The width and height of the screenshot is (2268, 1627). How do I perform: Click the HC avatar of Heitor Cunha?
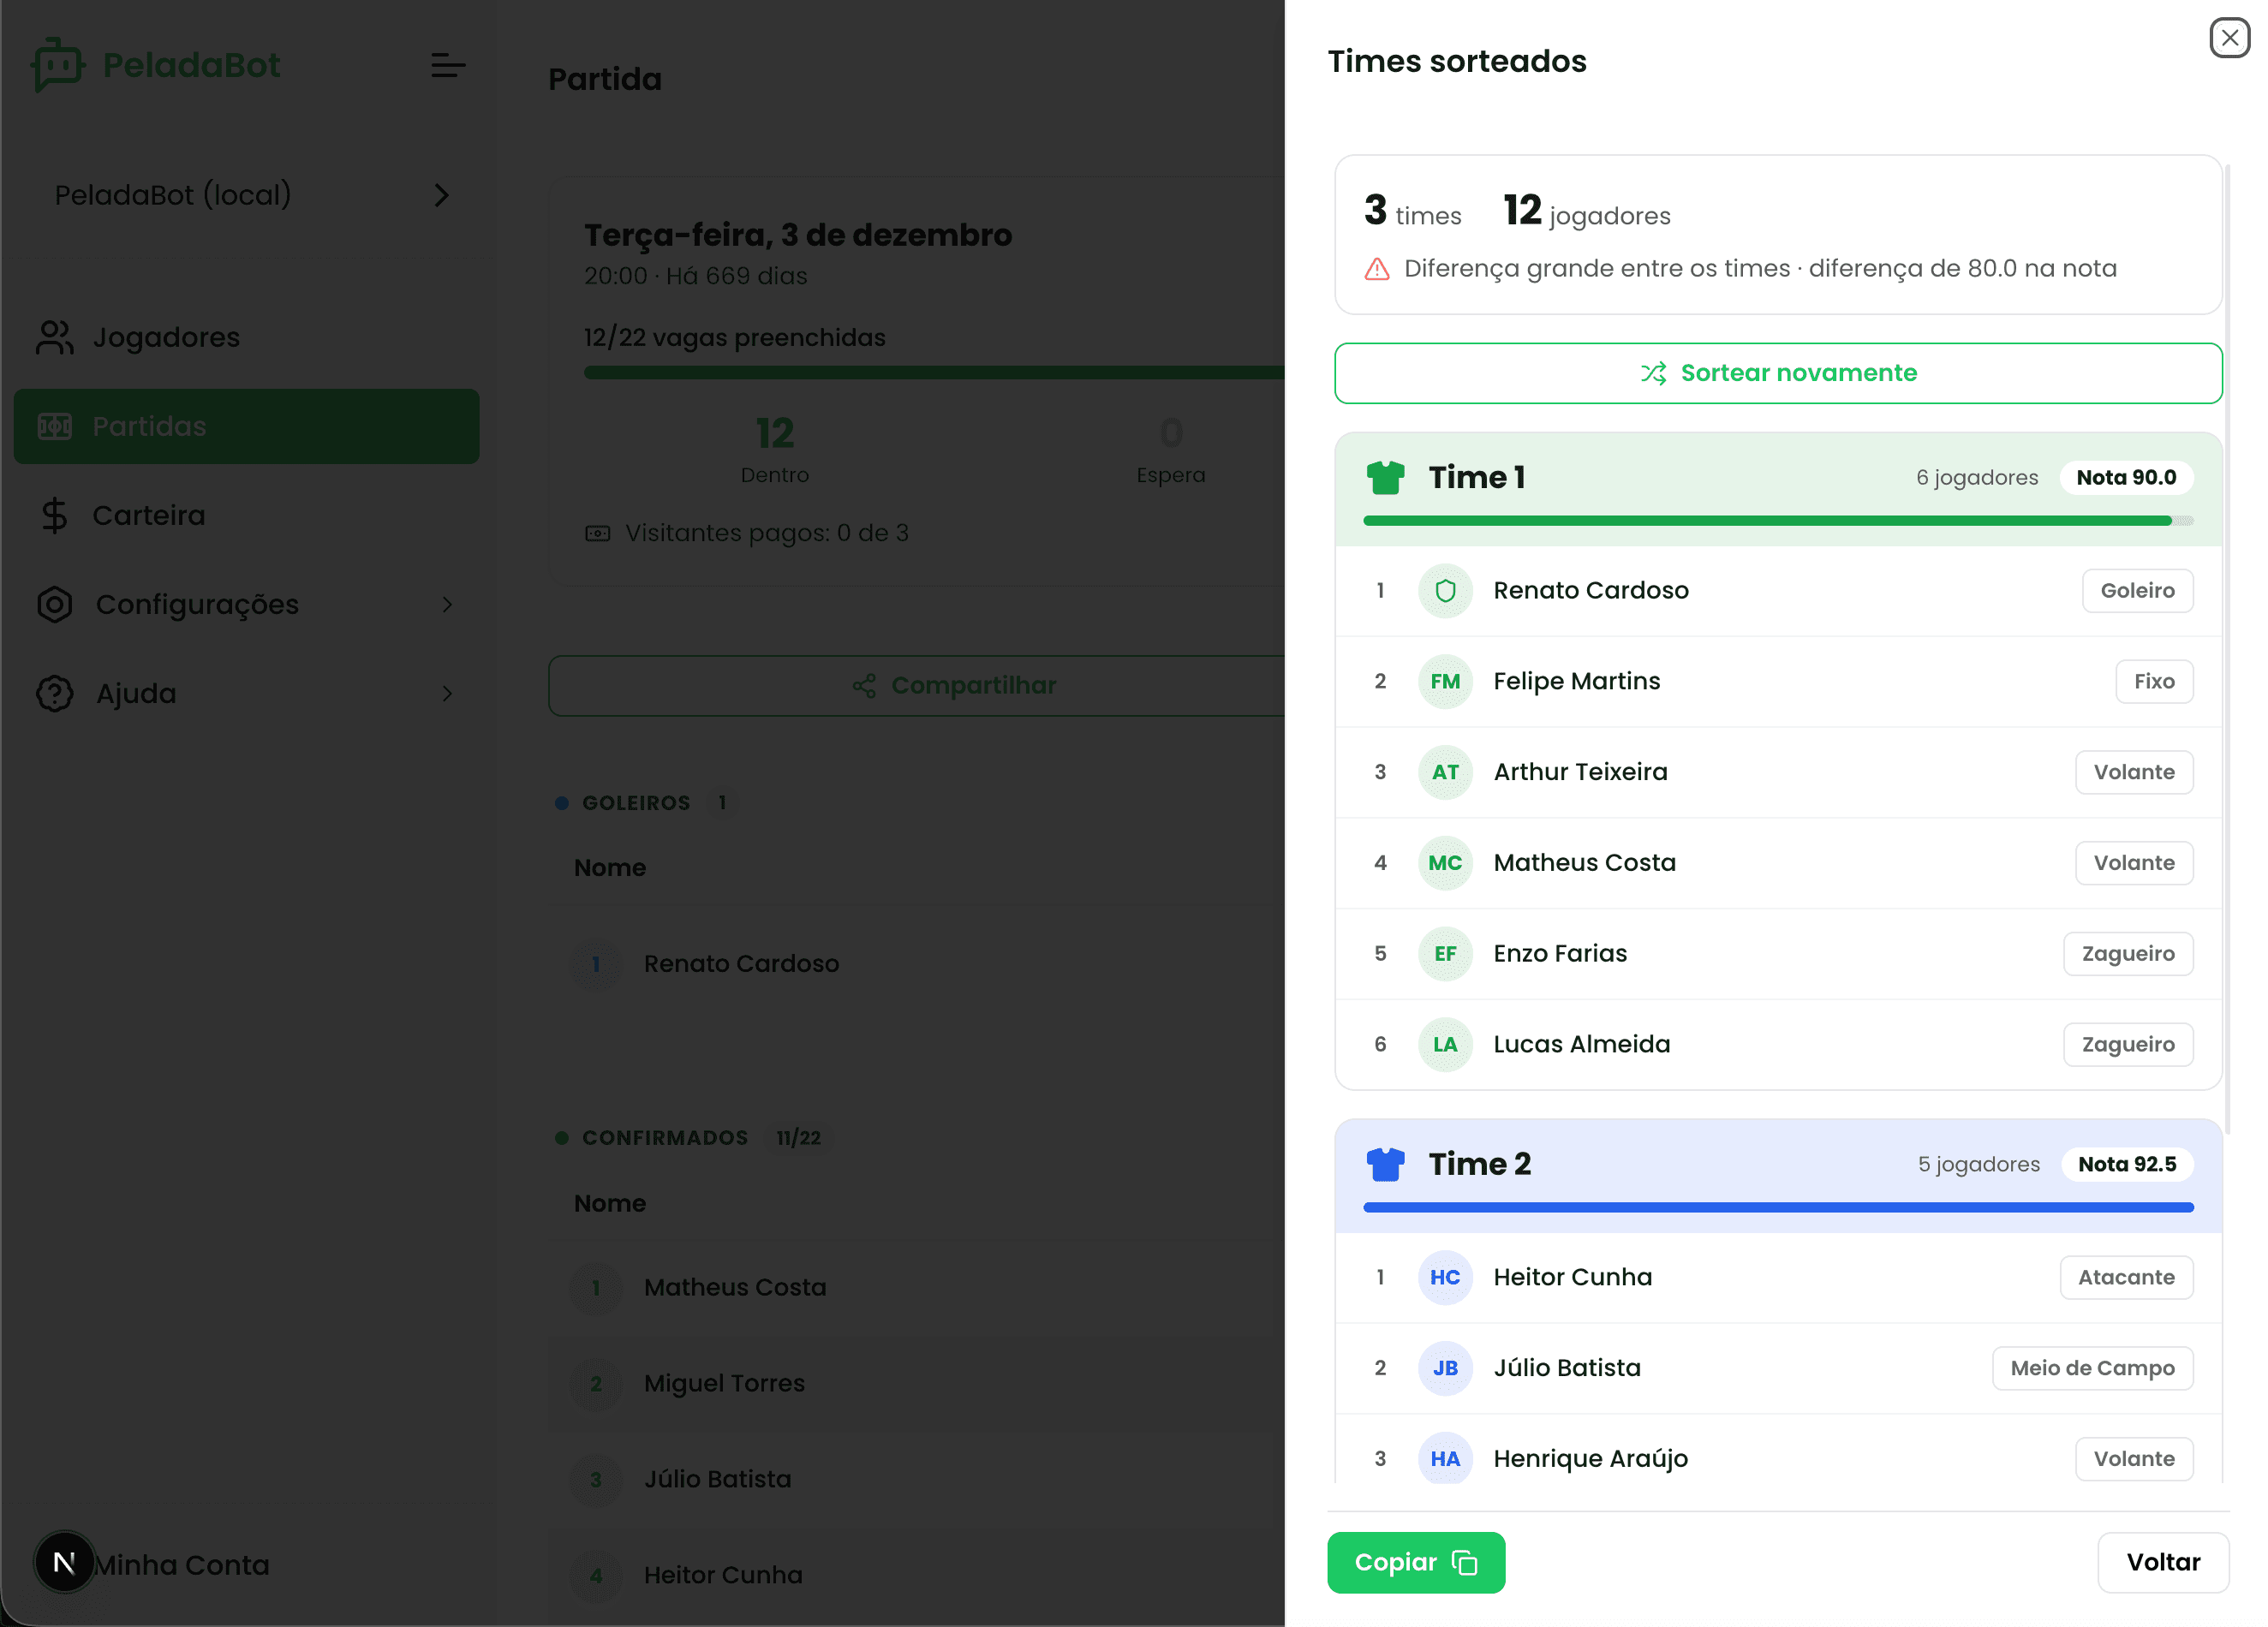tap(1445, 1278)
